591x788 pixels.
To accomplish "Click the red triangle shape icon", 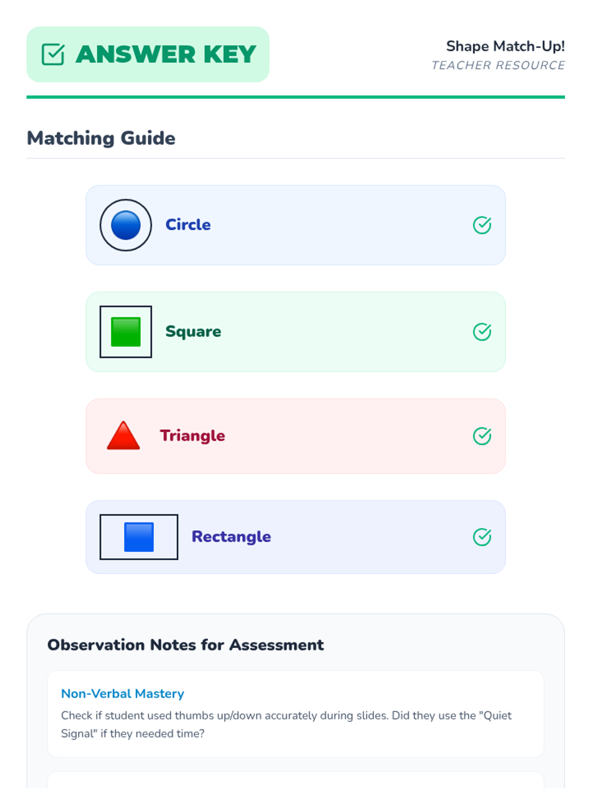I will tap(123, 436).
